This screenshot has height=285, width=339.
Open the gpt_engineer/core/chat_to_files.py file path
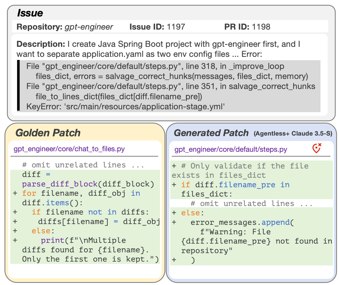(69, 149)
